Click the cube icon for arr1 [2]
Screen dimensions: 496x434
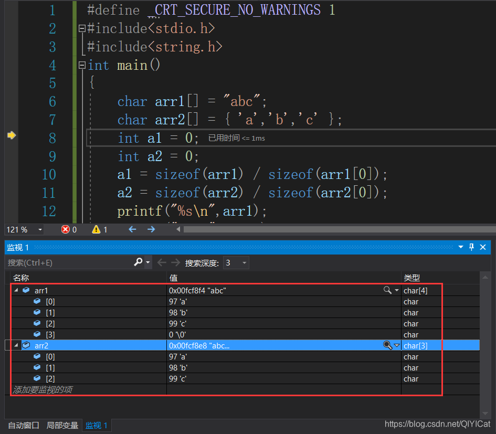37,323
